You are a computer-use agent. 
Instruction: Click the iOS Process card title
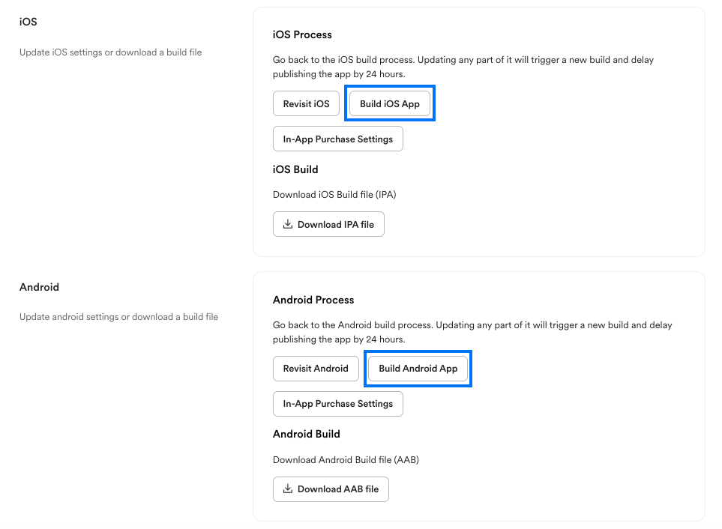click(x=301, y=34)
